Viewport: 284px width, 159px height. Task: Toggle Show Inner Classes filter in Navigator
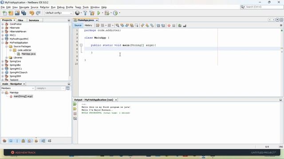[30, 141]
